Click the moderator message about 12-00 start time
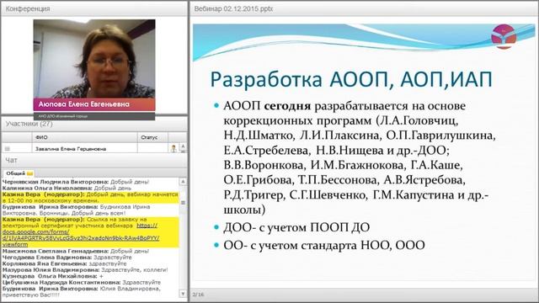Screen dimensions: 539x303 90,198
